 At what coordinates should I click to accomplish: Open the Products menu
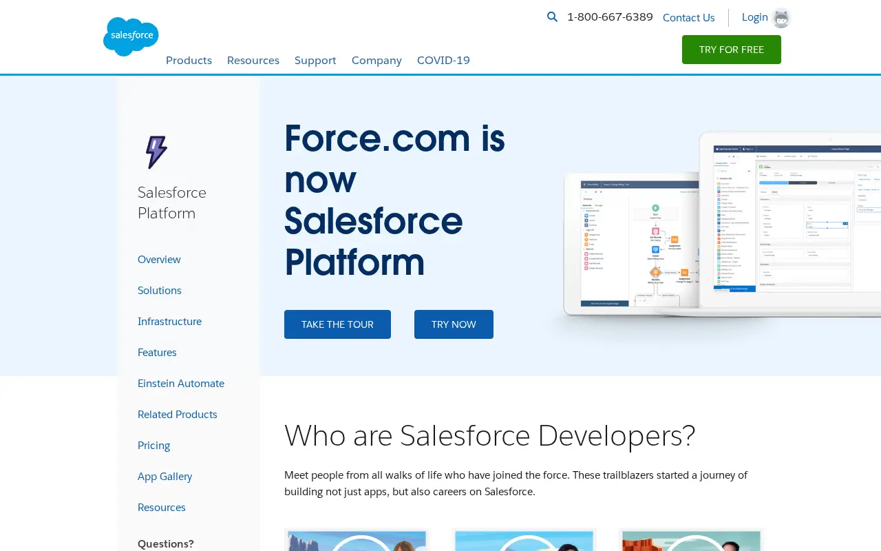189,60
